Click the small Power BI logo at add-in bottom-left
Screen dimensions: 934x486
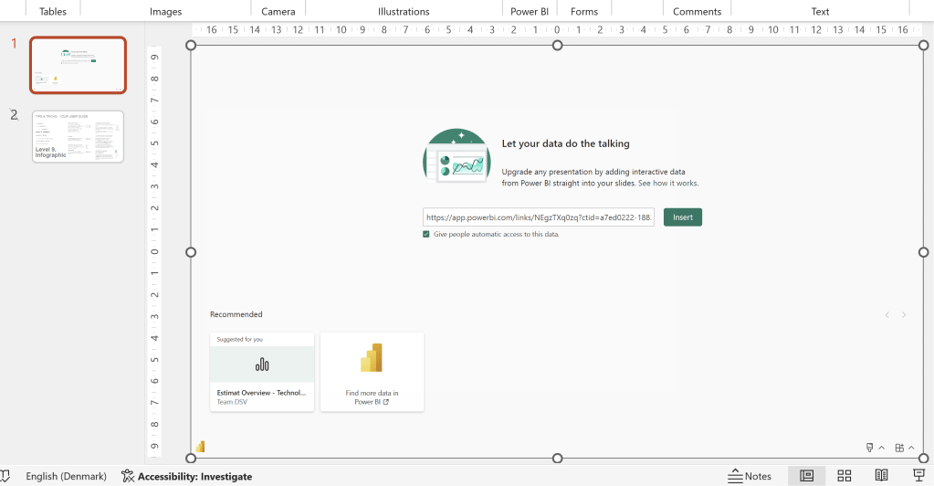click(x=201, y=447)
